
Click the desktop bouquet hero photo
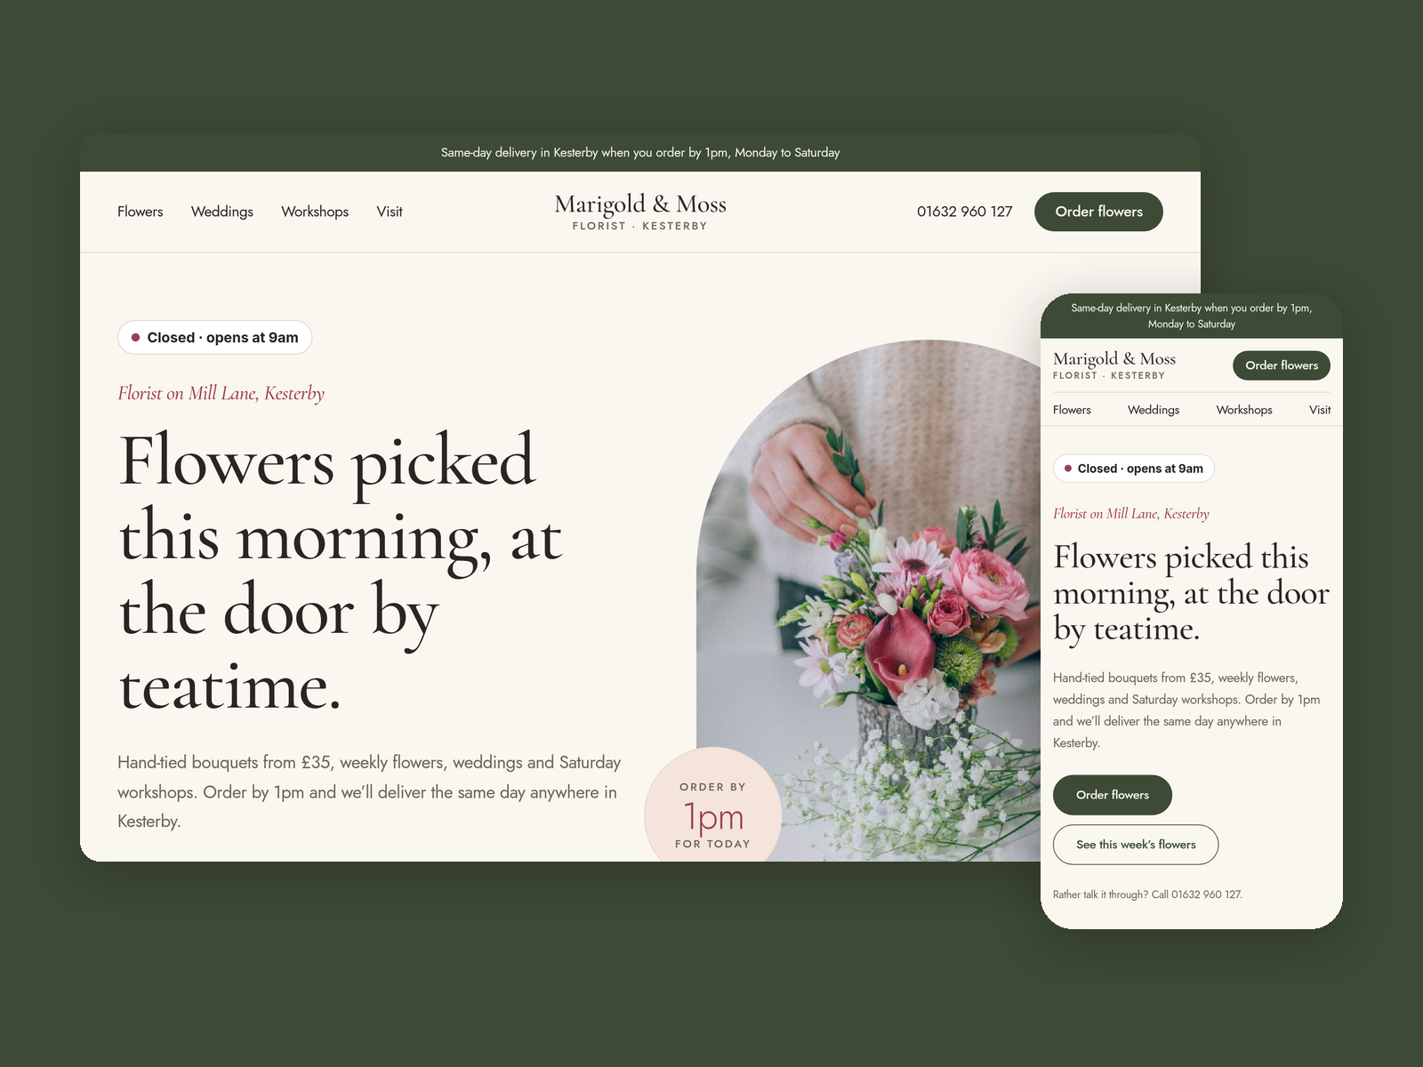click(868, 600)
